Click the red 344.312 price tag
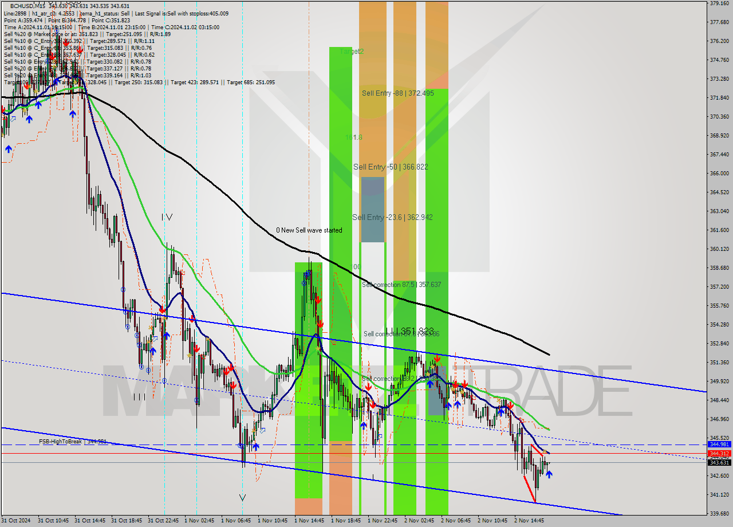Screen dimensions: 733x527 719,453
